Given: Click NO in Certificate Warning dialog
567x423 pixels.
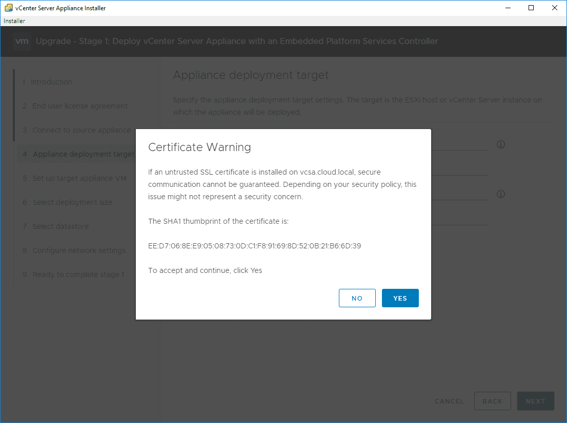Looking at the screenshot, I should point(357,298).
